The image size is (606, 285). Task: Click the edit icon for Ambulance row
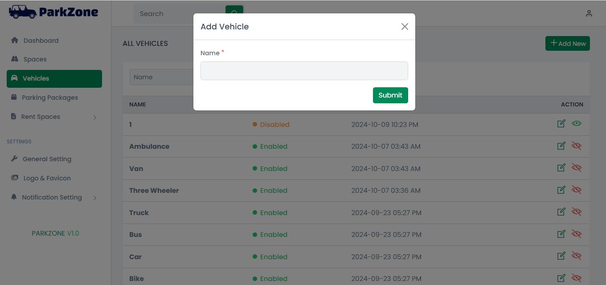[561, 146]
